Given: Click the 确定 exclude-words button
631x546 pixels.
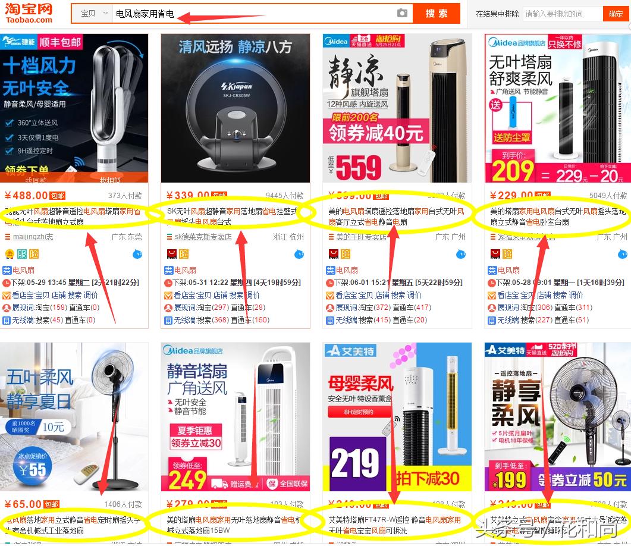Looking at the screenshot, I should 616,14.
